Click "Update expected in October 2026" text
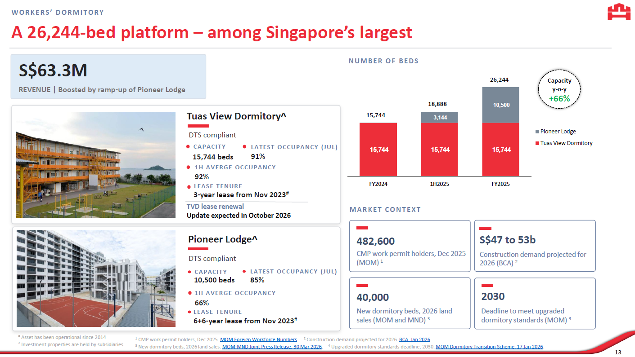The height and width of the screenshot is (357, 635). (x=239, y=216)
